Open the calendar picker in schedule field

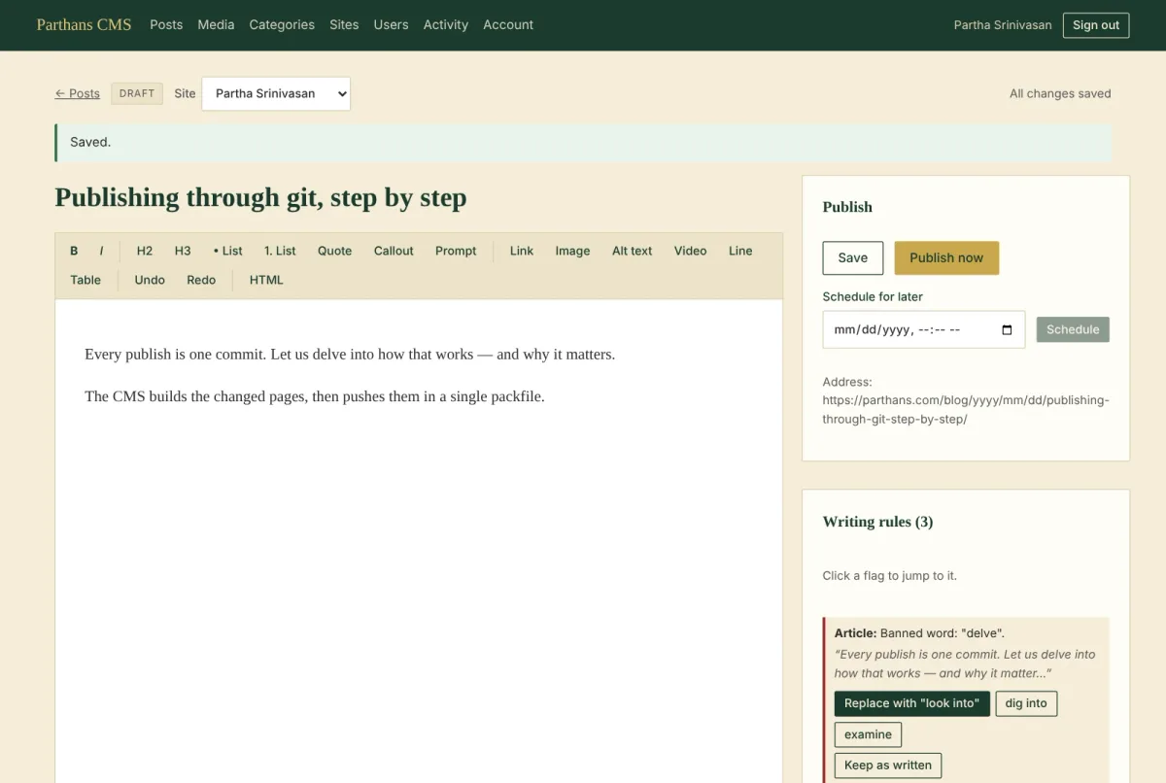[x=1007, y=329]
